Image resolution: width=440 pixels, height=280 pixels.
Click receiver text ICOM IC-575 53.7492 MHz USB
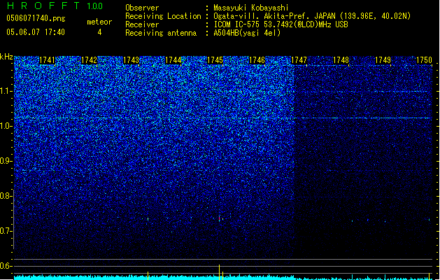[x=281, y=24]
